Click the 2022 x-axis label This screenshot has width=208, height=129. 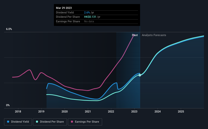(x=111, y=111)
